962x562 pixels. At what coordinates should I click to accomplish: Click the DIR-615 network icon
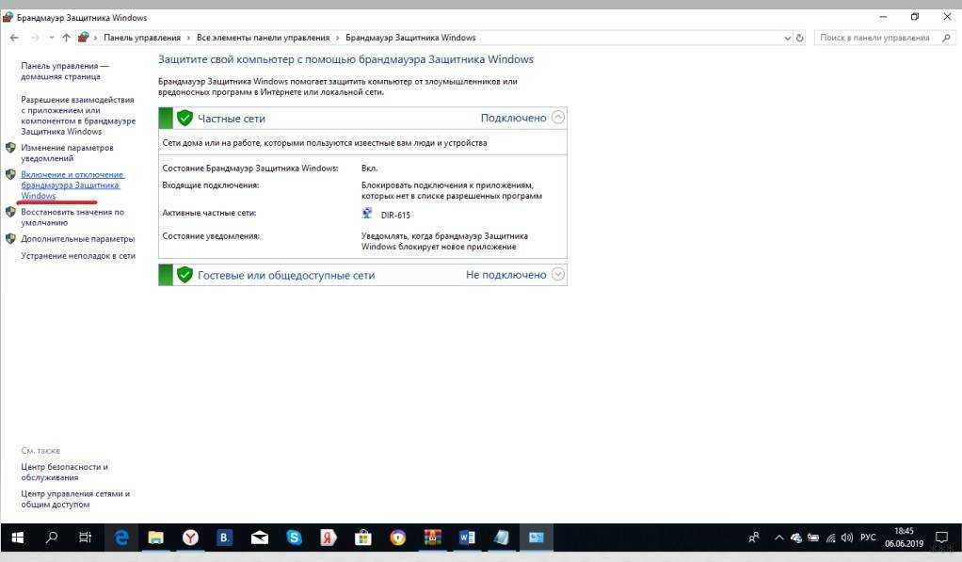[367, 214]
